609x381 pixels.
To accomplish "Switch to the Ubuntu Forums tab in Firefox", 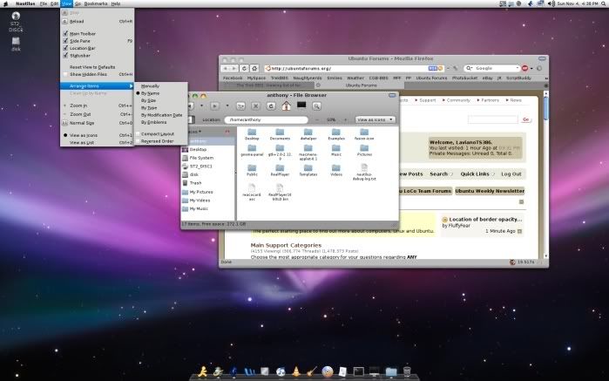I will [x=362, y=85].
